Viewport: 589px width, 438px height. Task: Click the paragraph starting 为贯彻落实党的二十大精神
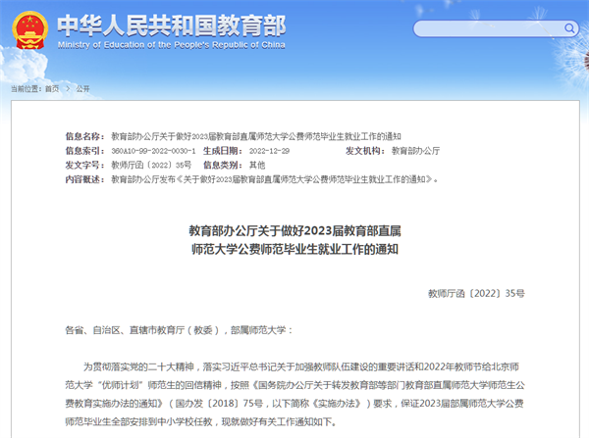click(294, 394)
